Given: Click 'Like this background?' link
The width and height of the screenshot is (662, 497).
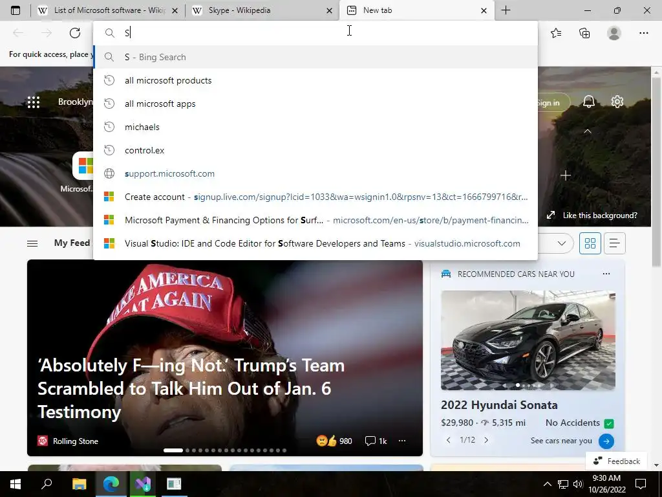Looking at the screenshot, I should point(599,215).
